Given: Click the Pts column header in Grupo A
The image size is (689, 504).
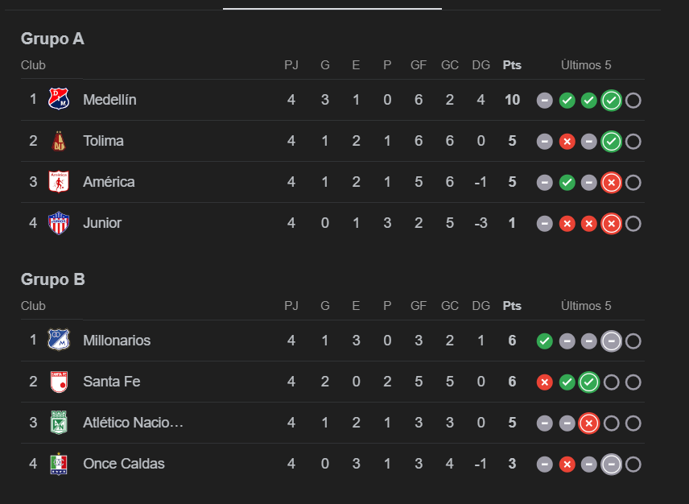Looking at the screenshot, I should tap(512, 65).
